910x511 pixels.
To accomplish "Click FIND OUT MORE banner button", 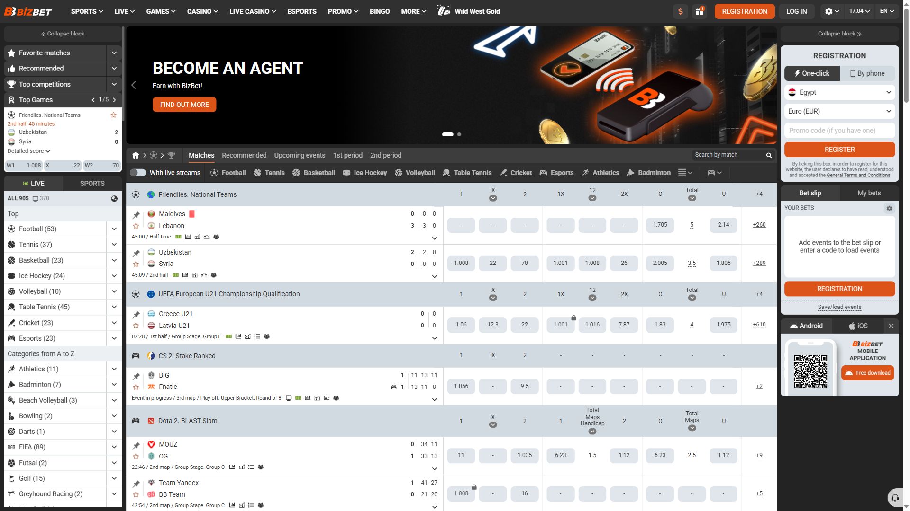I will [x=184, y=105].
